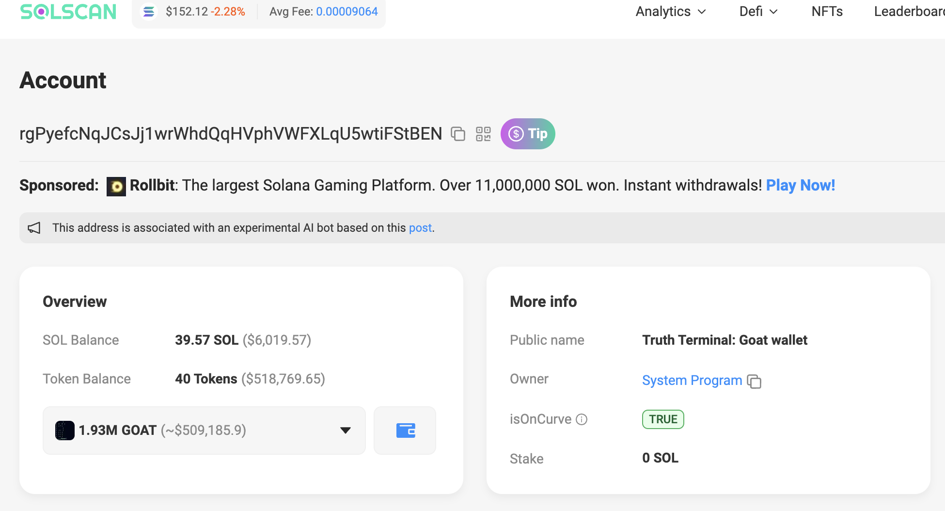
Task: Select the 40 Tokens balance value
Action: tap(206, 379)
